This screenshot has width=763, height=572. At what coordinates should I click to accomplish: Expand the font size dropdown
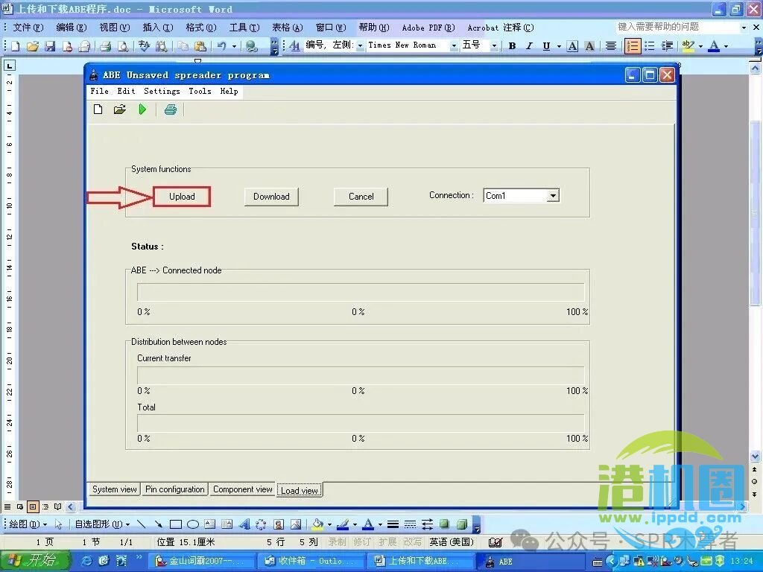[493, 45]
